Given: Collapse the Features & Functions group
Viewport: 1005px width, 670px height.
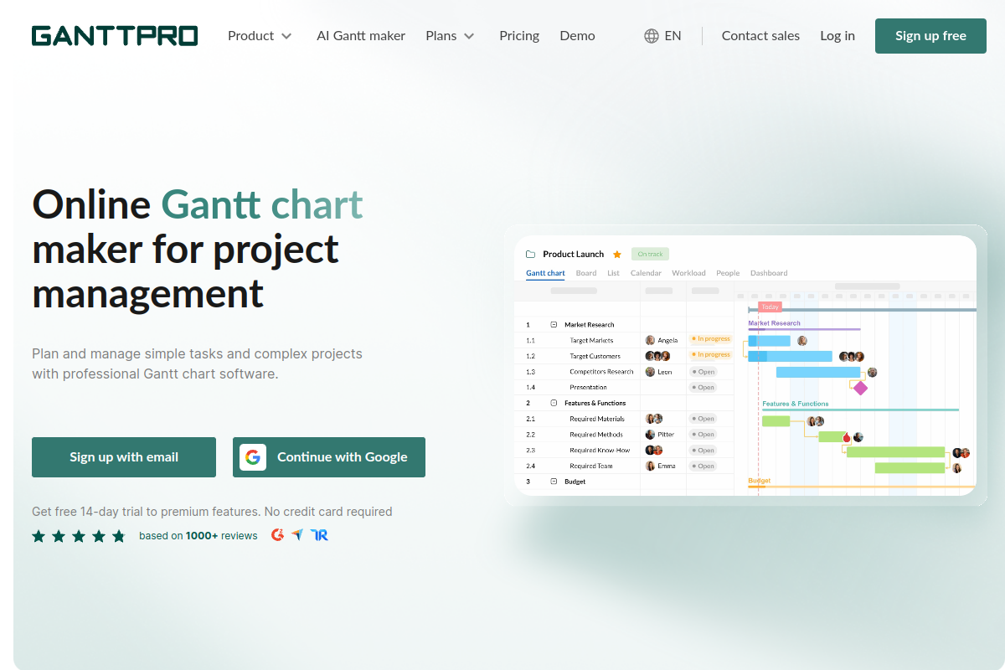Looking at the screenshot, I should 554,403.
